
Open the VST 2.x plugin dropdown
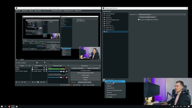pos(162,14)
